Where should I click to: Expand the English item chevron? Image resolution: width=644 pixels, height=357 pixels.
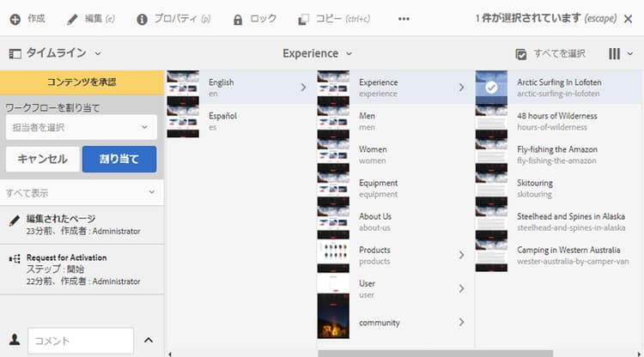click(303, 87)
